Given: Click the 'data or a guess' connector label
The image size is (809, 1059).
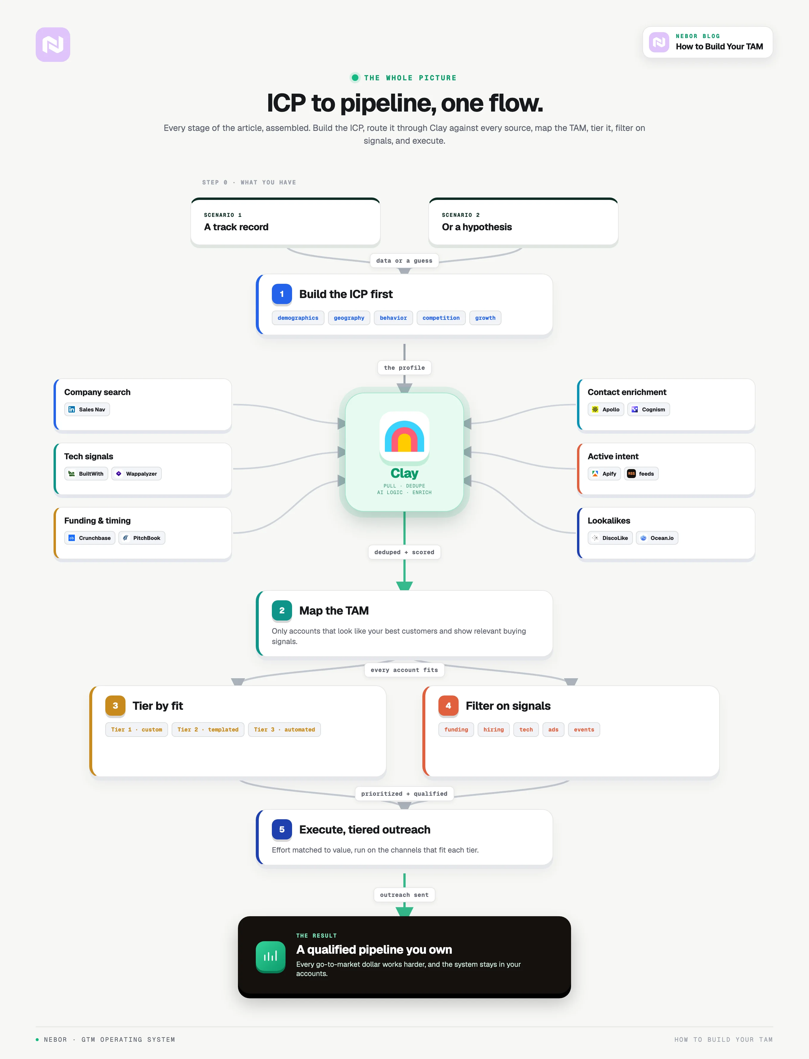Looking at the screenshot, I should pos(404,261).
